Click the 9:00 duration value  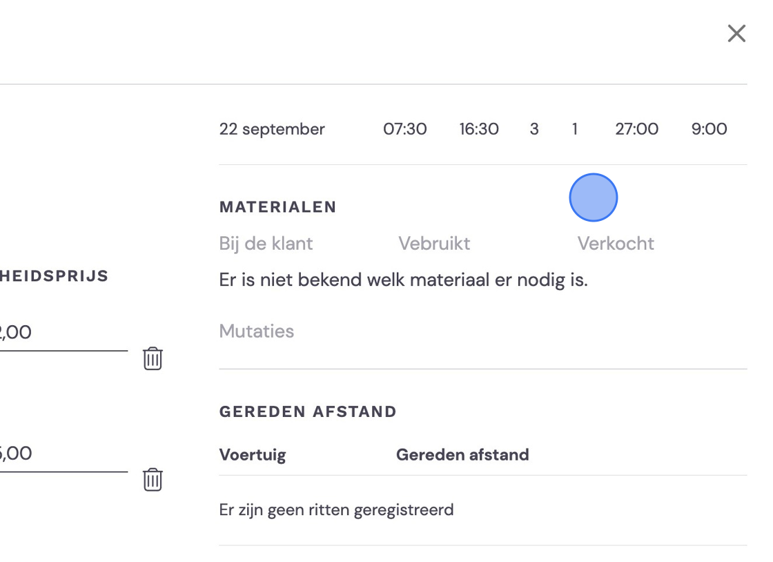tap(709, 129)
